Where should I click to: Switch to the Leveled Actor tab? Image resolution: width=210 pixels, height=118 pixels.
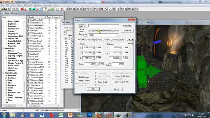point(91,40)
